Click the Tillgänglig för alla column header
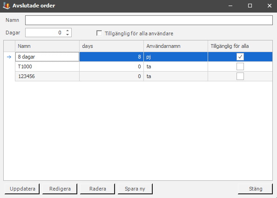 [240, 46]
